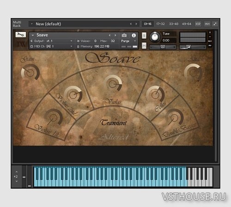The height and width of the screenshot is (207, 231).
Task: Remove the Soave instrument from rack
Action: (x=210, y=32)
